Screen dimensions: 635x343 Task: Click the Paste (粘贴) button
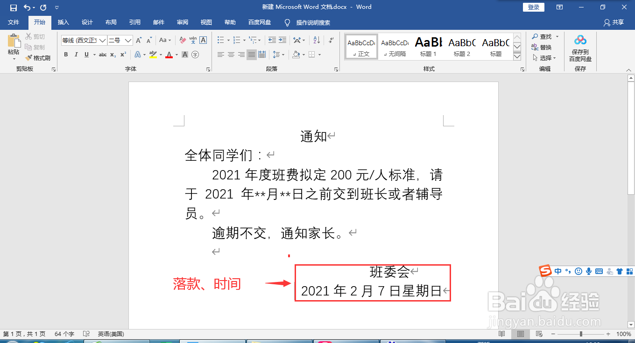click(x=14, y=47)
